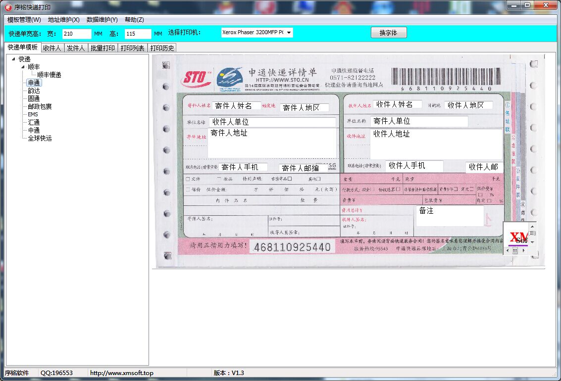This screenshot has height=381, width=561.
Task: Select the 寄件人地址 field on the waybill
Action: point(272,143)
